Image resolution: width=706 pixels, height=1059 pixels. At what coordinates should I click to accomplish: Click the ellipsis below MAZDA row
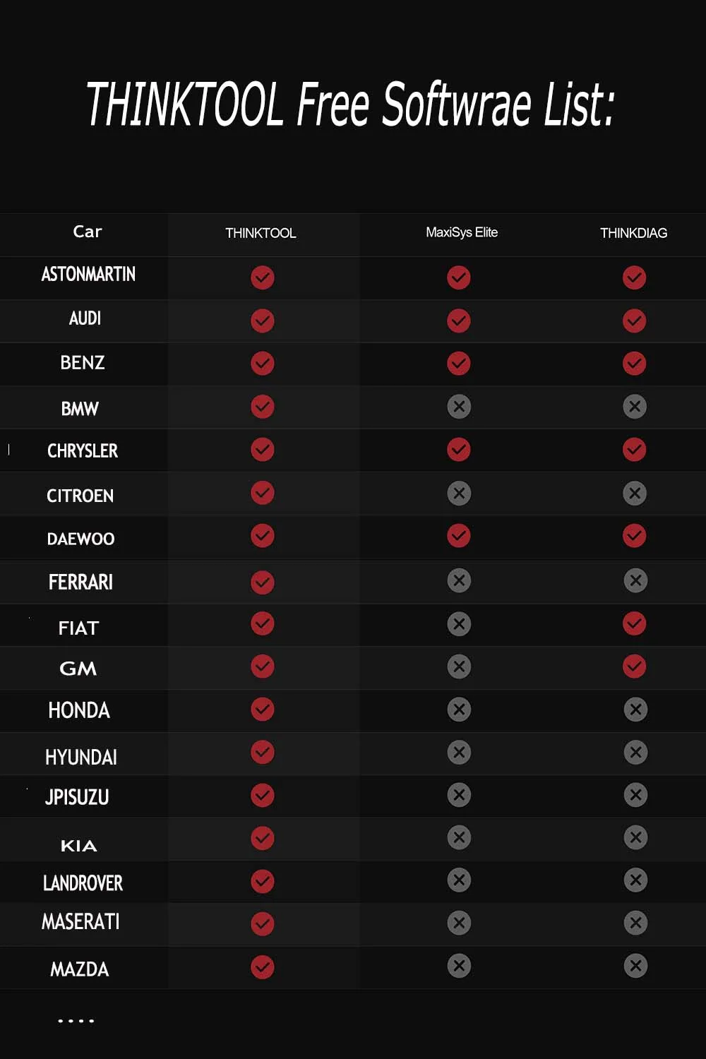[76, 1020]
